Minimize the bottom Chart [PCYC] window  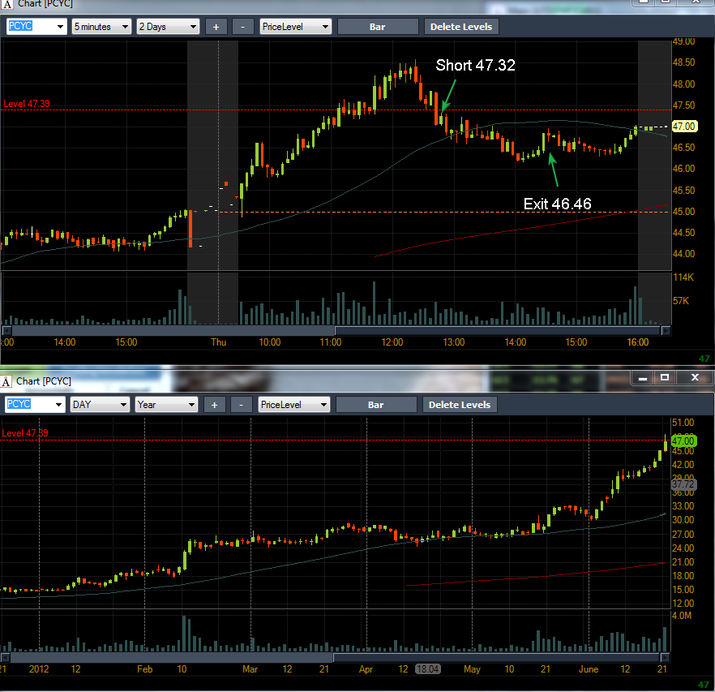643,377
